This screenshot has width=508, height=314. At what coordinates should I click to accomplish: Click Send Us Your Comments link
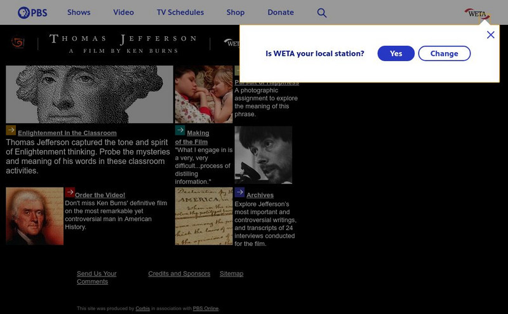[97, 278]
